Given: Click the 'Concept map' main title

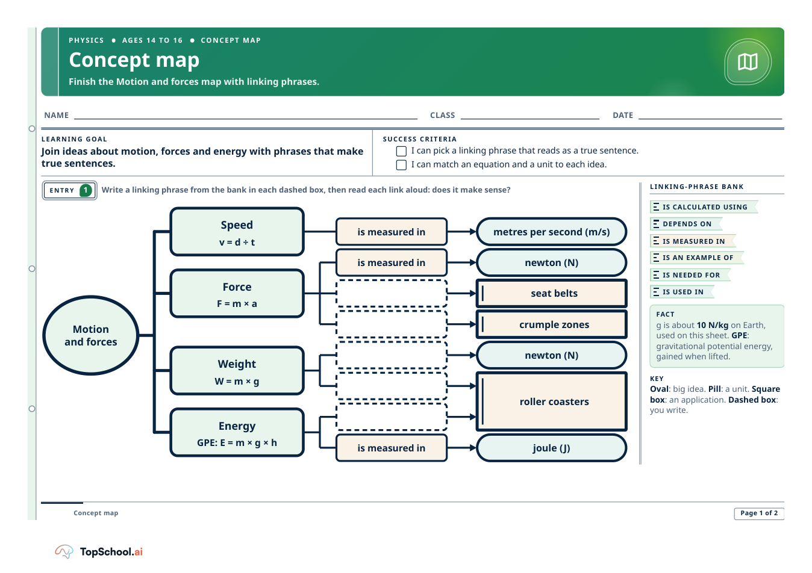Looking at the screenshot, I should [x=134, y=60].
